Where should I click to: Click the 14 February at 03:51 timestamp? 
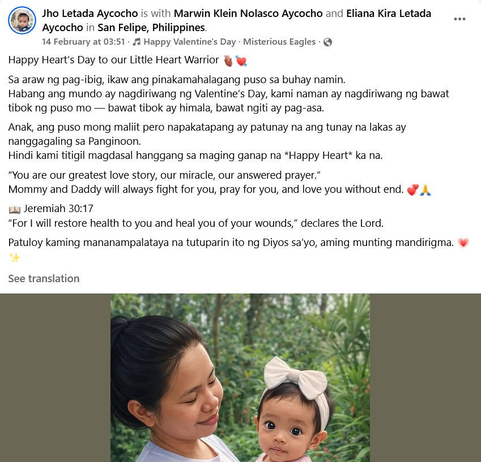pos(83,42)
